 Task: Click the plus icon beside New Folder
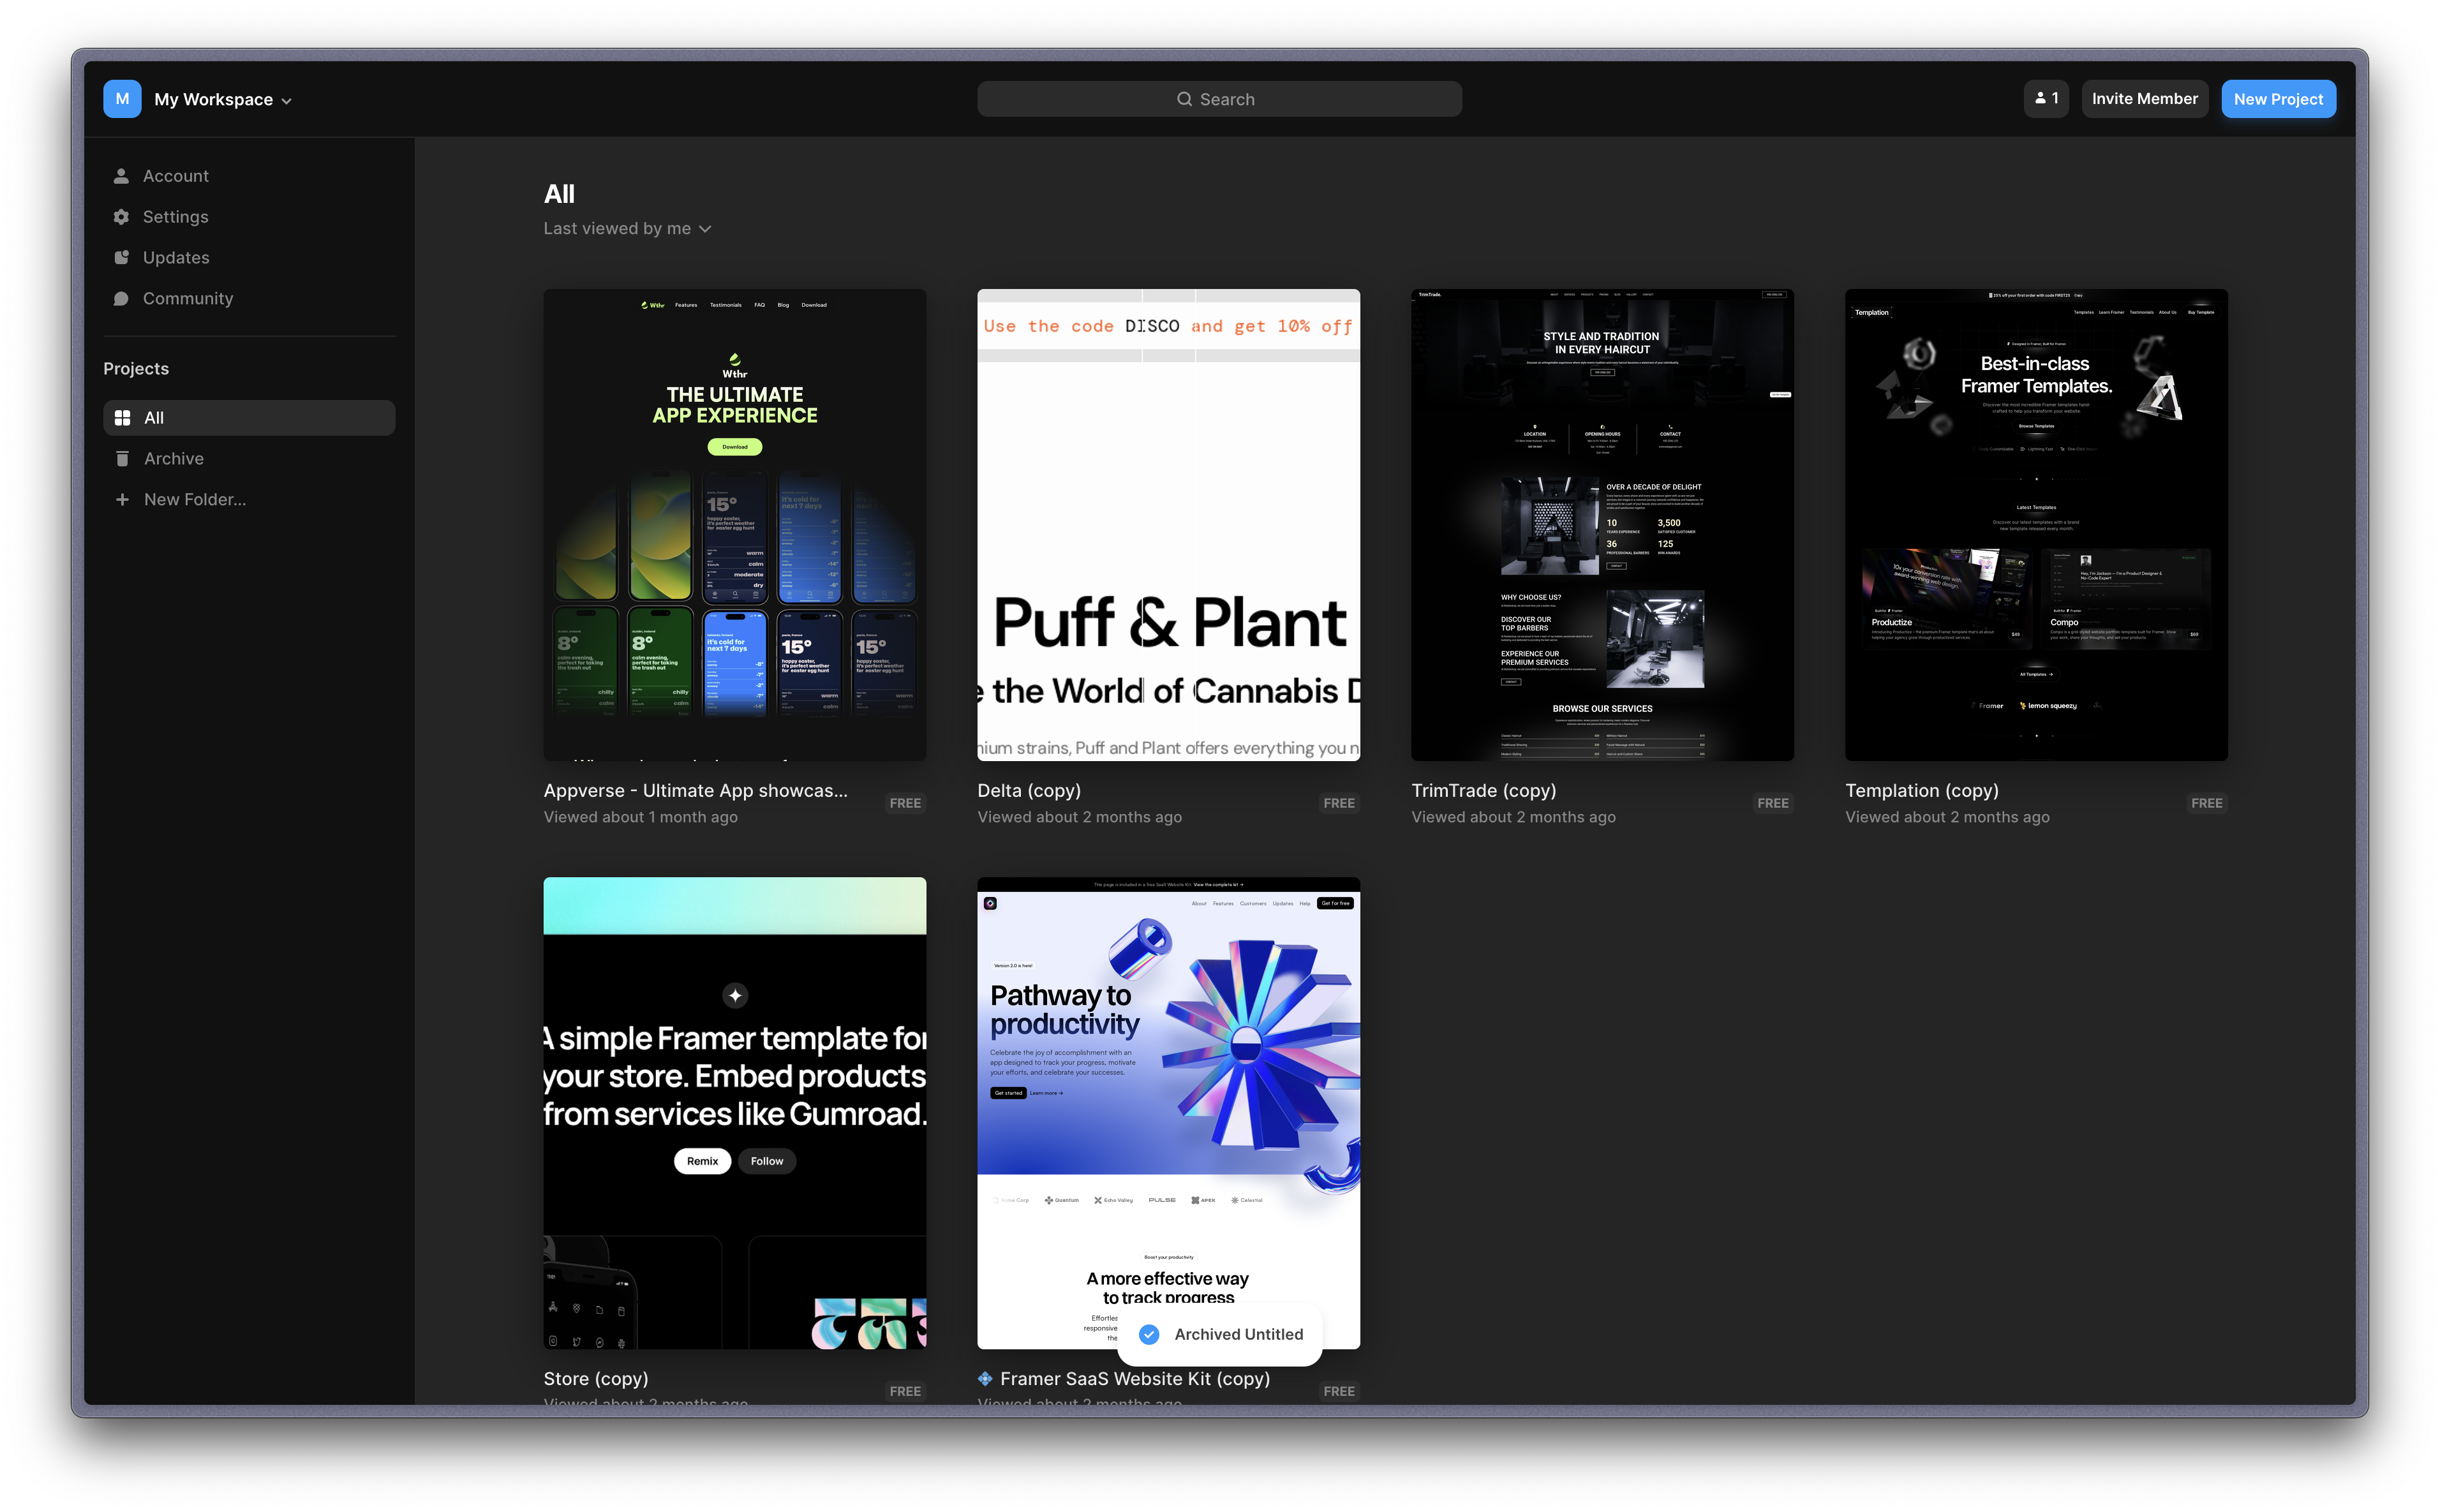point(122,499)
